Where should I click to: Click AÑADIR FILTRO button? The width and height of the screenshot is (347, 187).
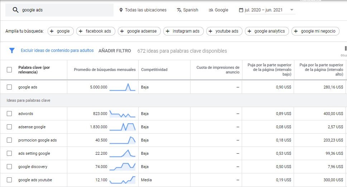(115, 51)
